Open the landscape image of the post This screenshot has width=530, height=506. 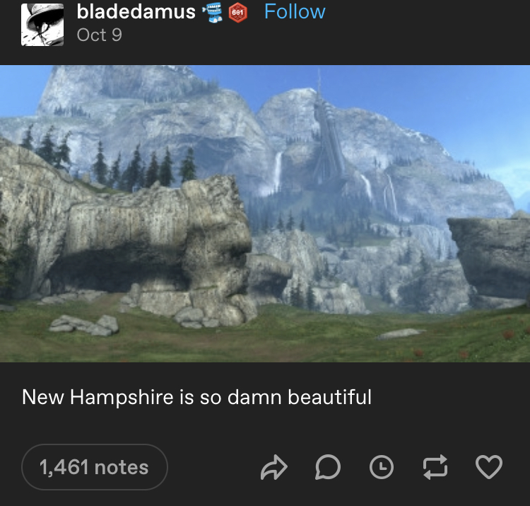click(265, 214)
